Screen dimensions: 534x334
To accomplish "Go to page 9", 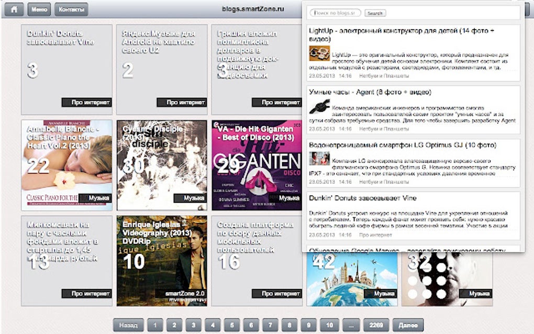I will coord(308,325).
